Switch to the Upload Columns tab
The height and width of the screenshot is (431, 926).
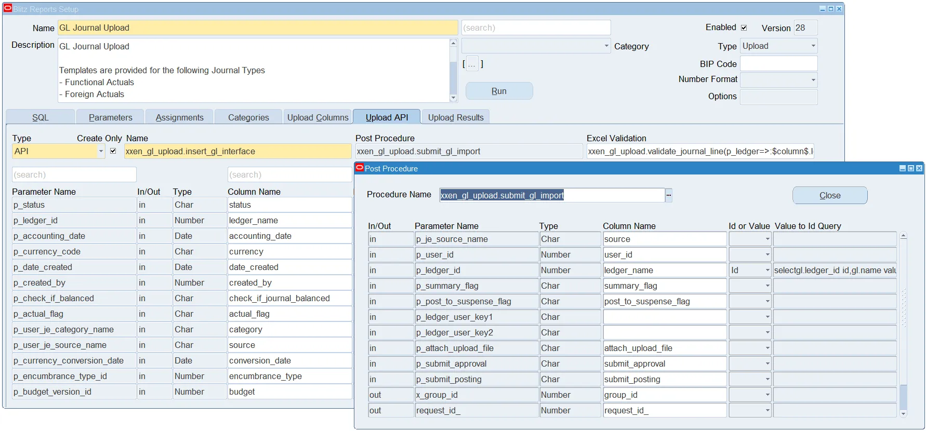pos(318,117)
